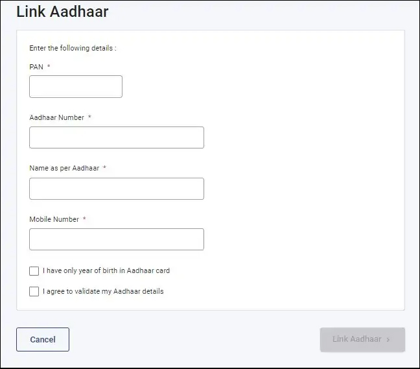420x369 pixels.
Task: Click into the Aadhaar Number text box
Action: (117, 137)
